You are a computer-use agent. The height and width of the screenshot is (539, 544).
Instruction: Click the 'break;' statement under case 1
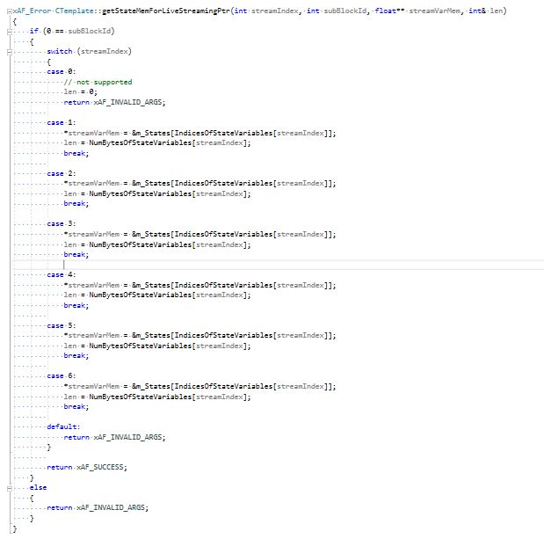click(x=76, y=153)
